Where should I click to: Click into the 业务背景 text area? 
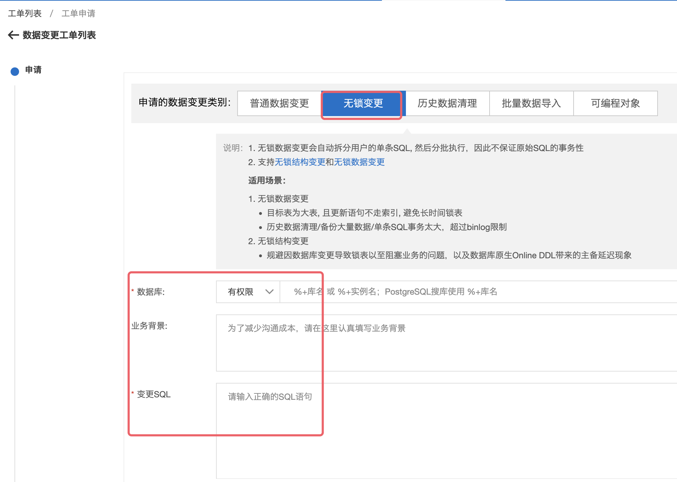[x=447, y=343]
